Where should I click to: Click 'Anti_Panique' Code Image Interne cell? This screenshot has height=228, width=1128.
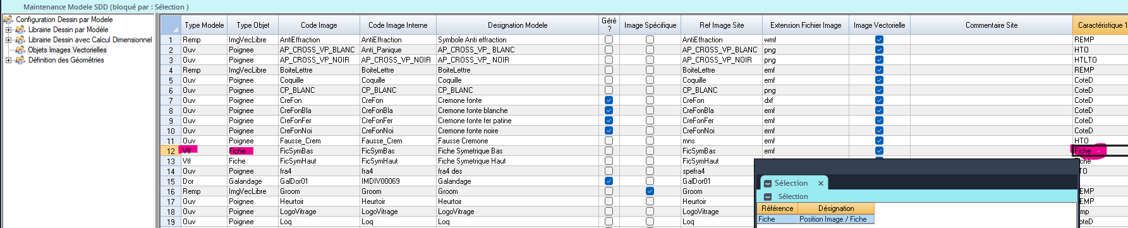[x=397, y=50]
